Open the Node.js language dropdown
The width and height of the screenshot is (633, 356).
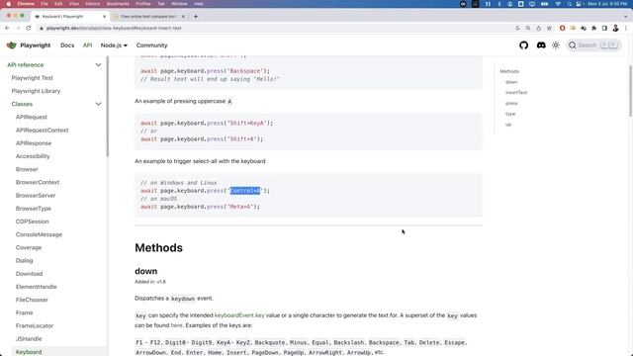[114, 45]
